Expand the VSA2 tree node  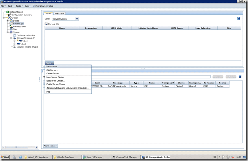click(x=15, y=44)
